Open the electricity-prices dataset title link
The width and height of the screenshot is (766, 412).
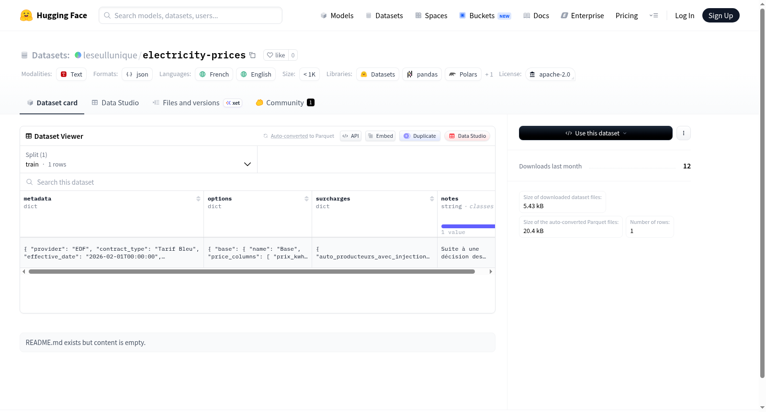(194, 55)
